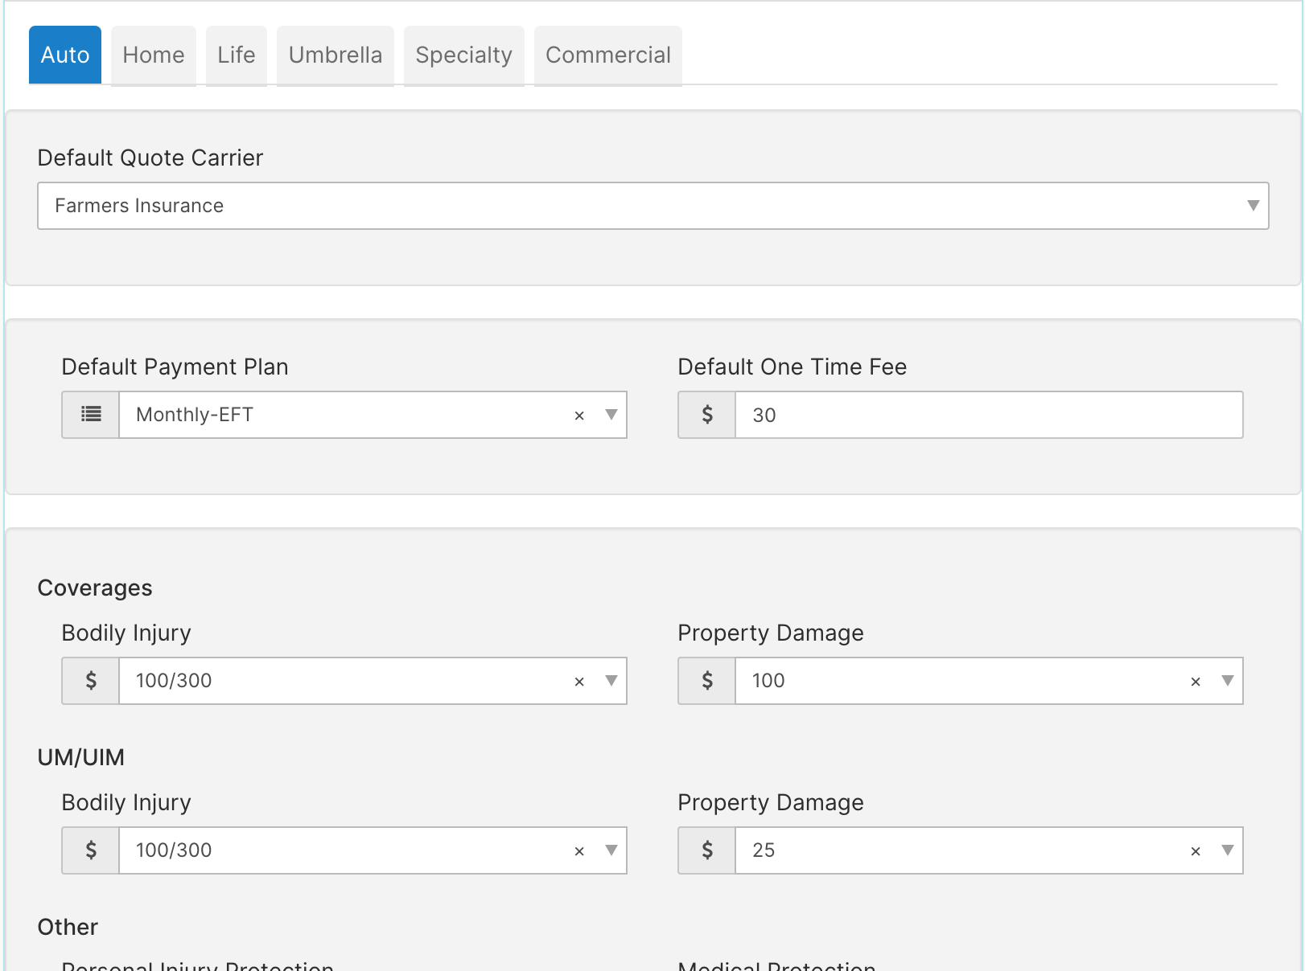
Task: Clear the UM/UIM Property Damage value of 25
Action: point(1196,850)
